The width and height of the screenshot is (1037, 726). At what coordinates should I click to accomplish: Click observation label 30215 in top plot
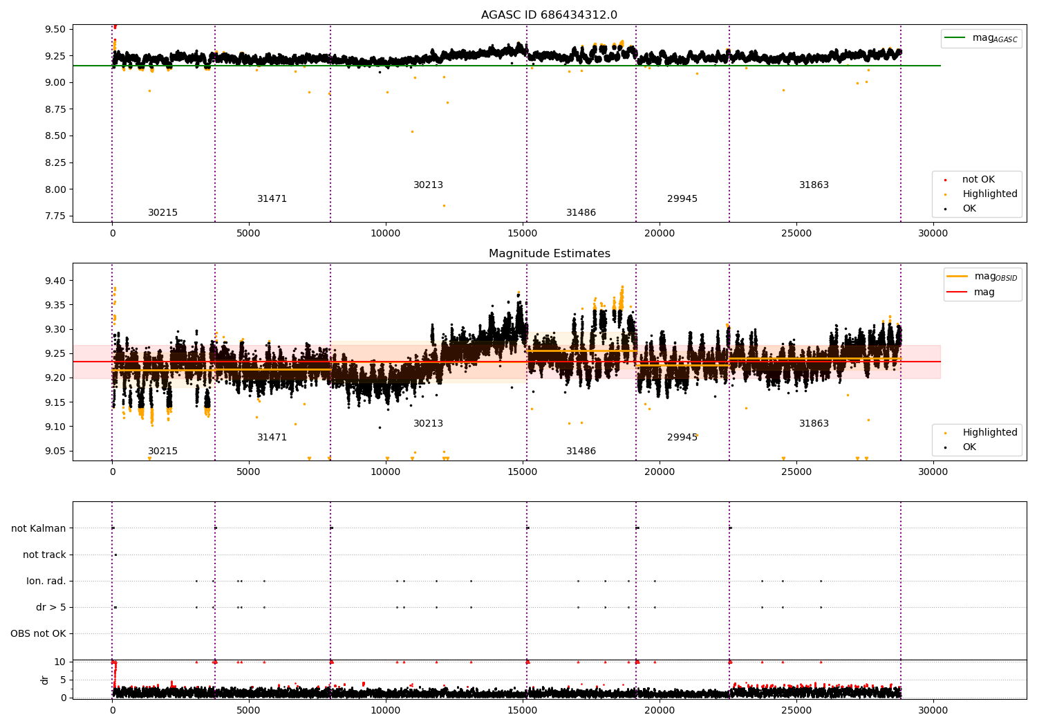click(162, 213)
